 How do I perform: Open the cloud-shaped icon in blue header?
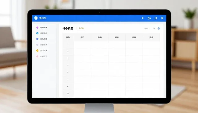149,18
